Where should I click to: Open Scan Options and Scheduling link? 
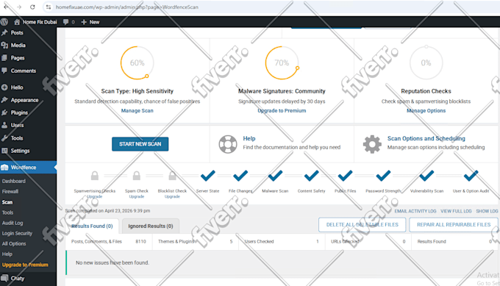click(426, 138)
